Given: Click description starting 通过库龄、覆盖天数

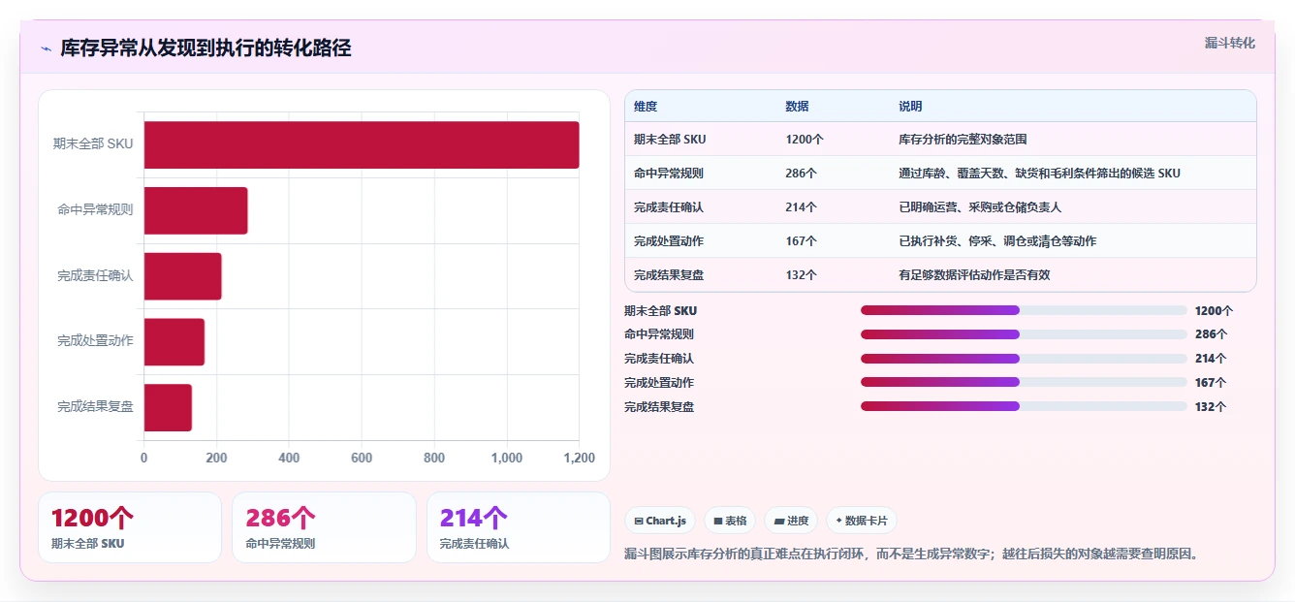Looking at the screenshot, I should [1040, 174].
